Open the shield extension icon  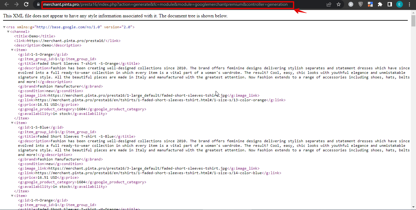(361, 5)
